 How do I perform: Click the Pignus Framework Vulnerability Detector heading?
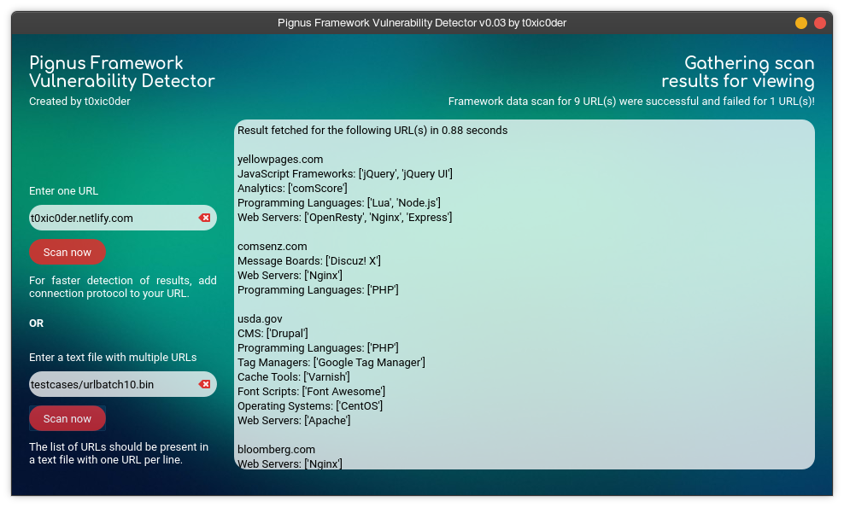click(121, 72)
